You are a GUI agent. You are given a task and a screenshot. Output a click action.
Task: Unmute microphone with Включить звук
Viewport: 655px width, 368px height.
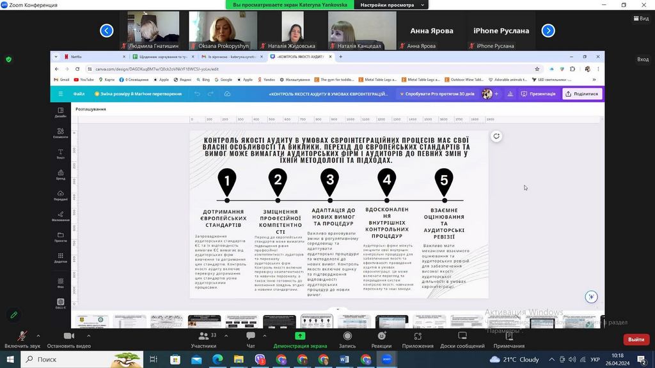(22, 337)
